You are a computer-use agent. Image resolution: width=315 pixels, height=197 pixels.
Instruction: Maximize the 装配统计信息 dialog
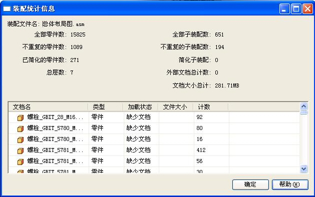[x=296, y=9]
